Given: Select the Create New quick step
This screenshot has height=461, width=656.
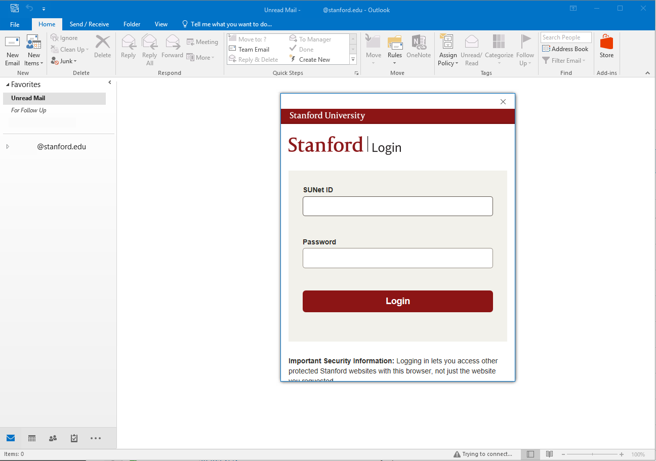Looking at the screenshot, I should coord(314,60).
